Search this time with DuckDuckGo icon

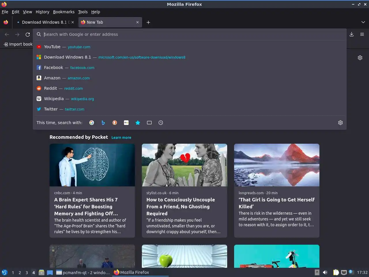[115, 123]
